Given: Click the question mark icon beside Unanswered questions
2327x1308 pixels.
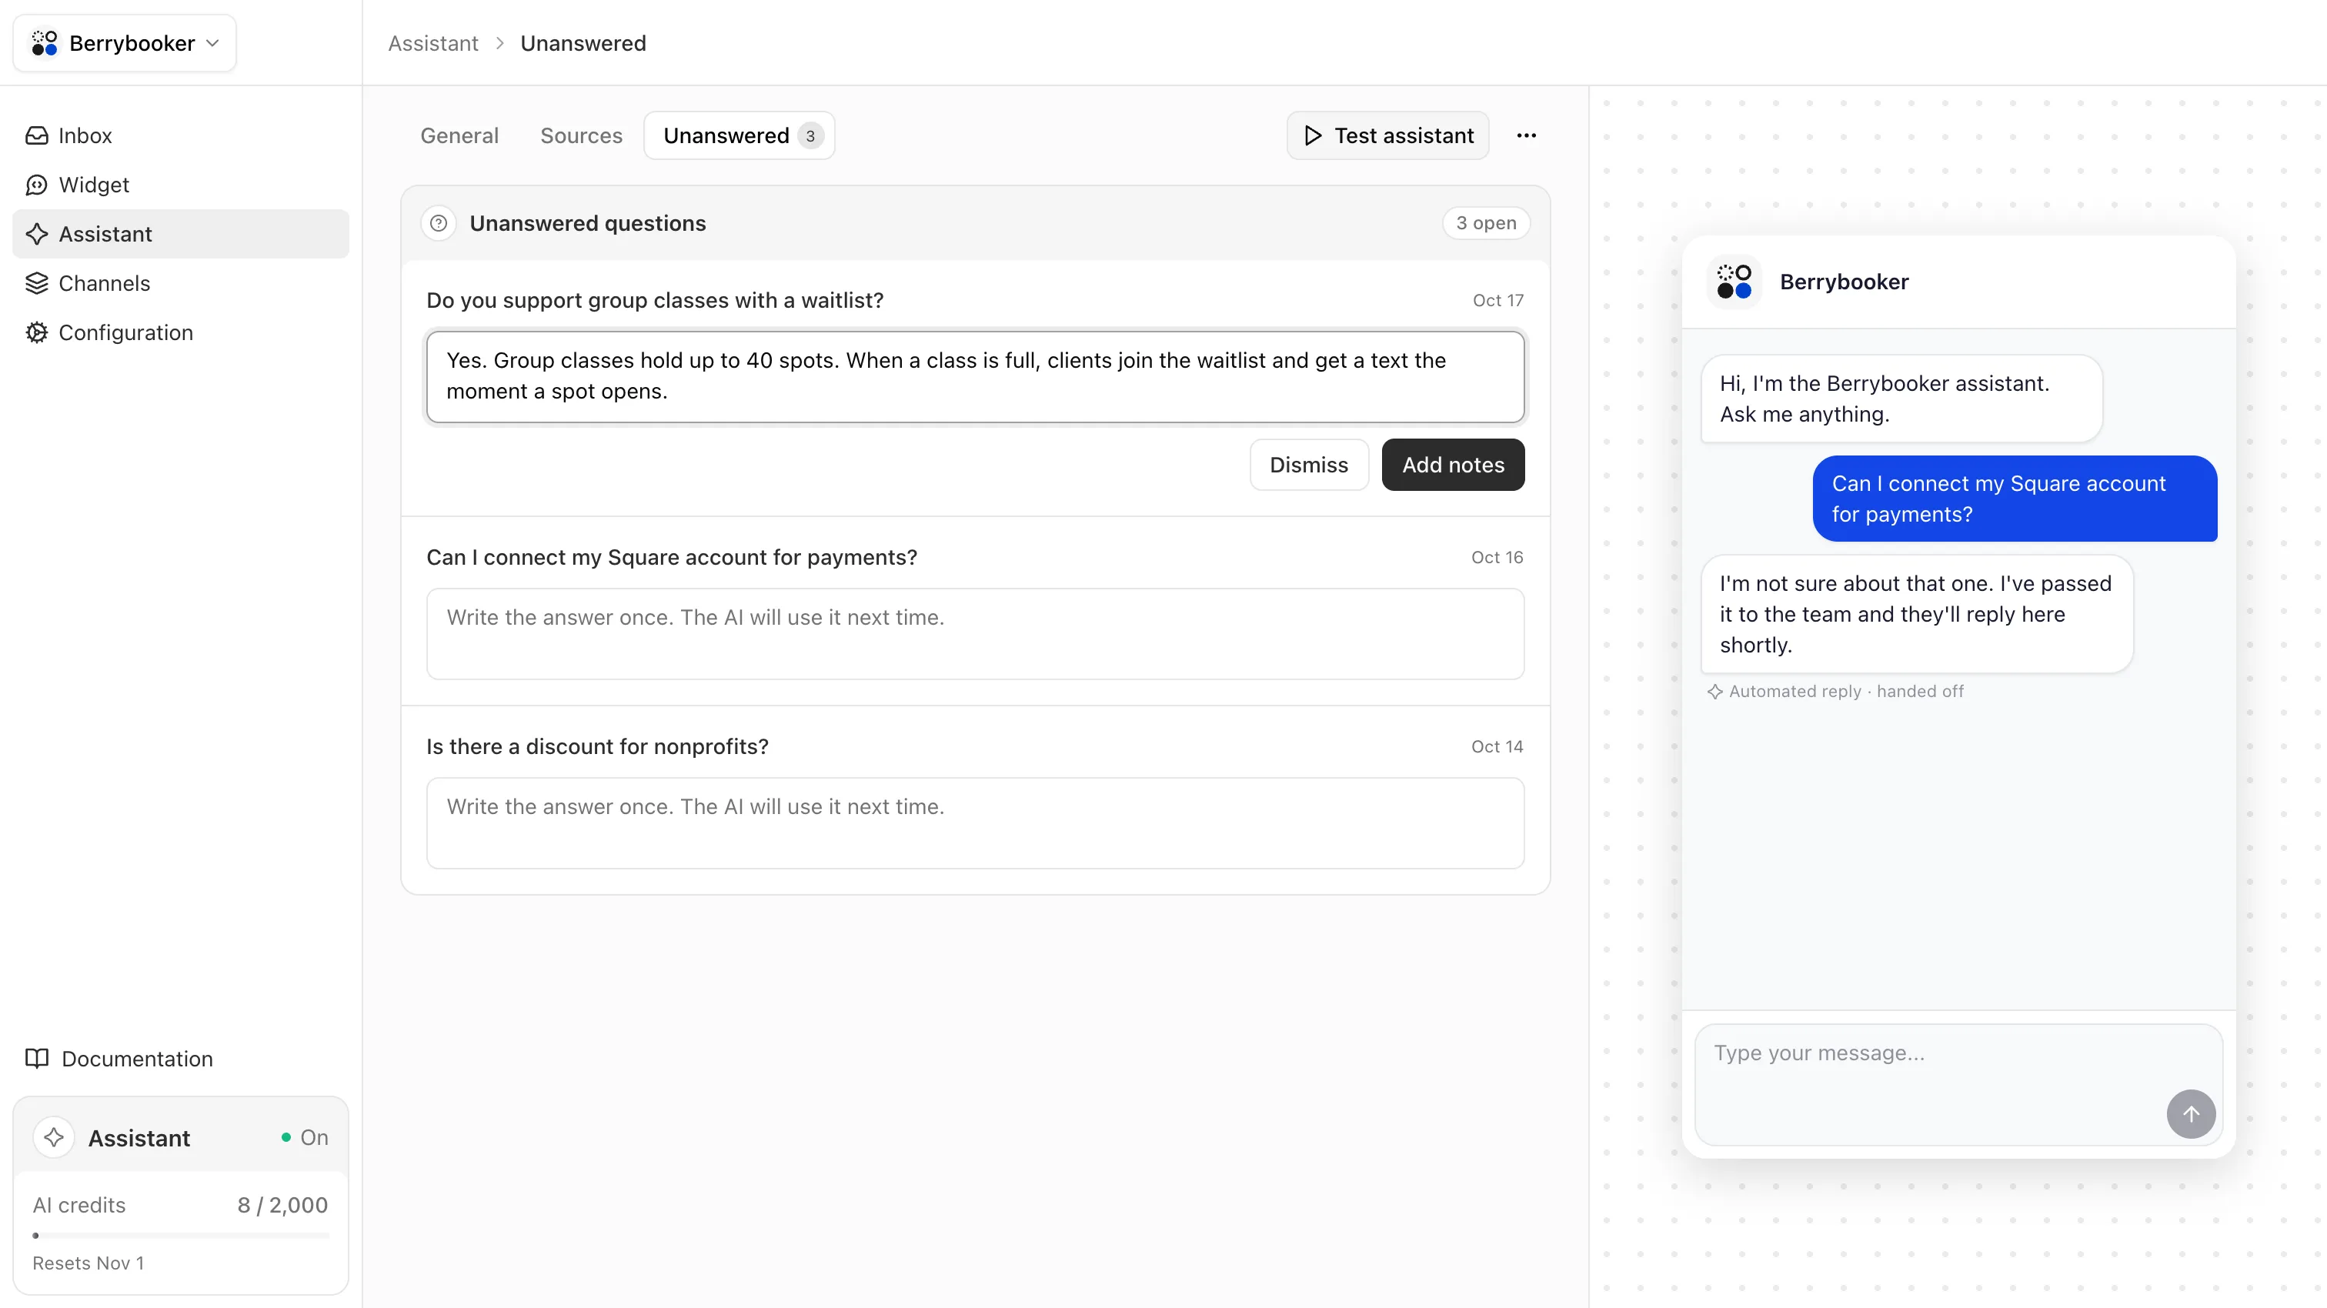Looking at the screenshot, I should click(x=439, y=223).
